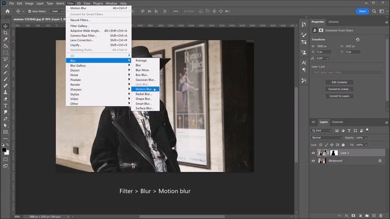
Task: Click Convert to Linked... button
Action: (x=339, y=89)
